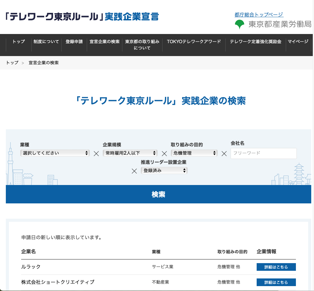
Task: Click the テレワーク東京ルール実践企業宣言 site logo
Action: tap(82, 17)
